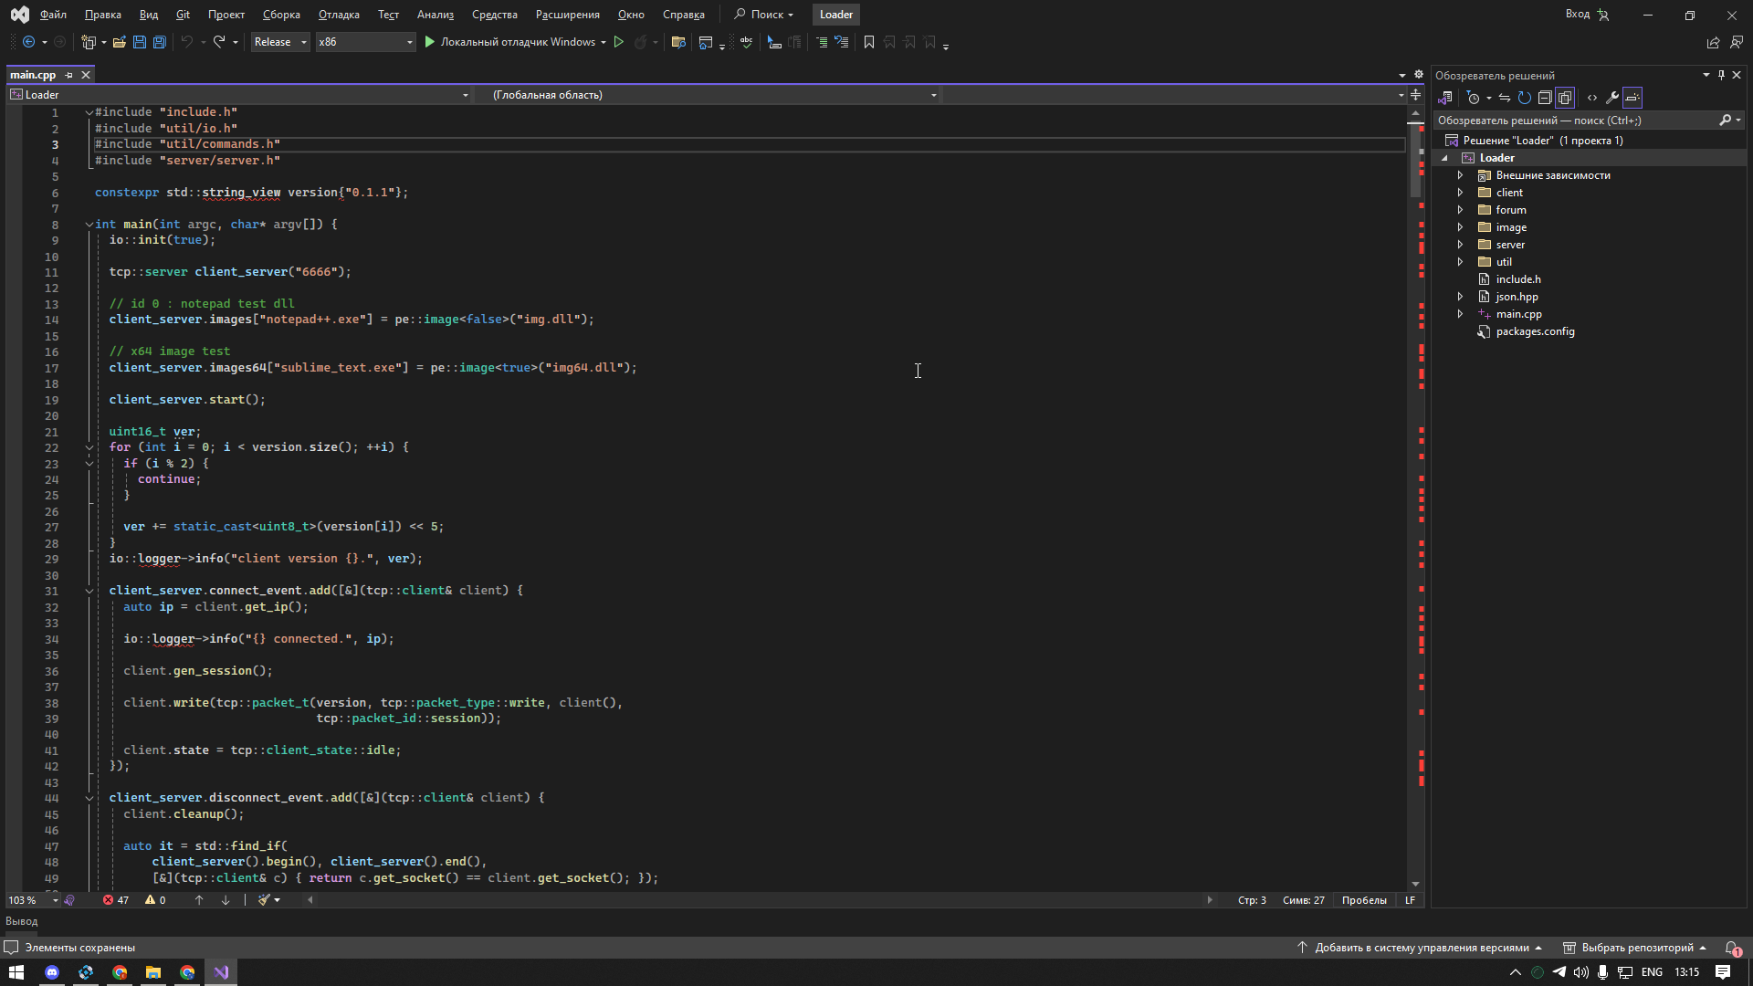
Task: Click the Вход sign-in button
Action: click(1587, 15)
